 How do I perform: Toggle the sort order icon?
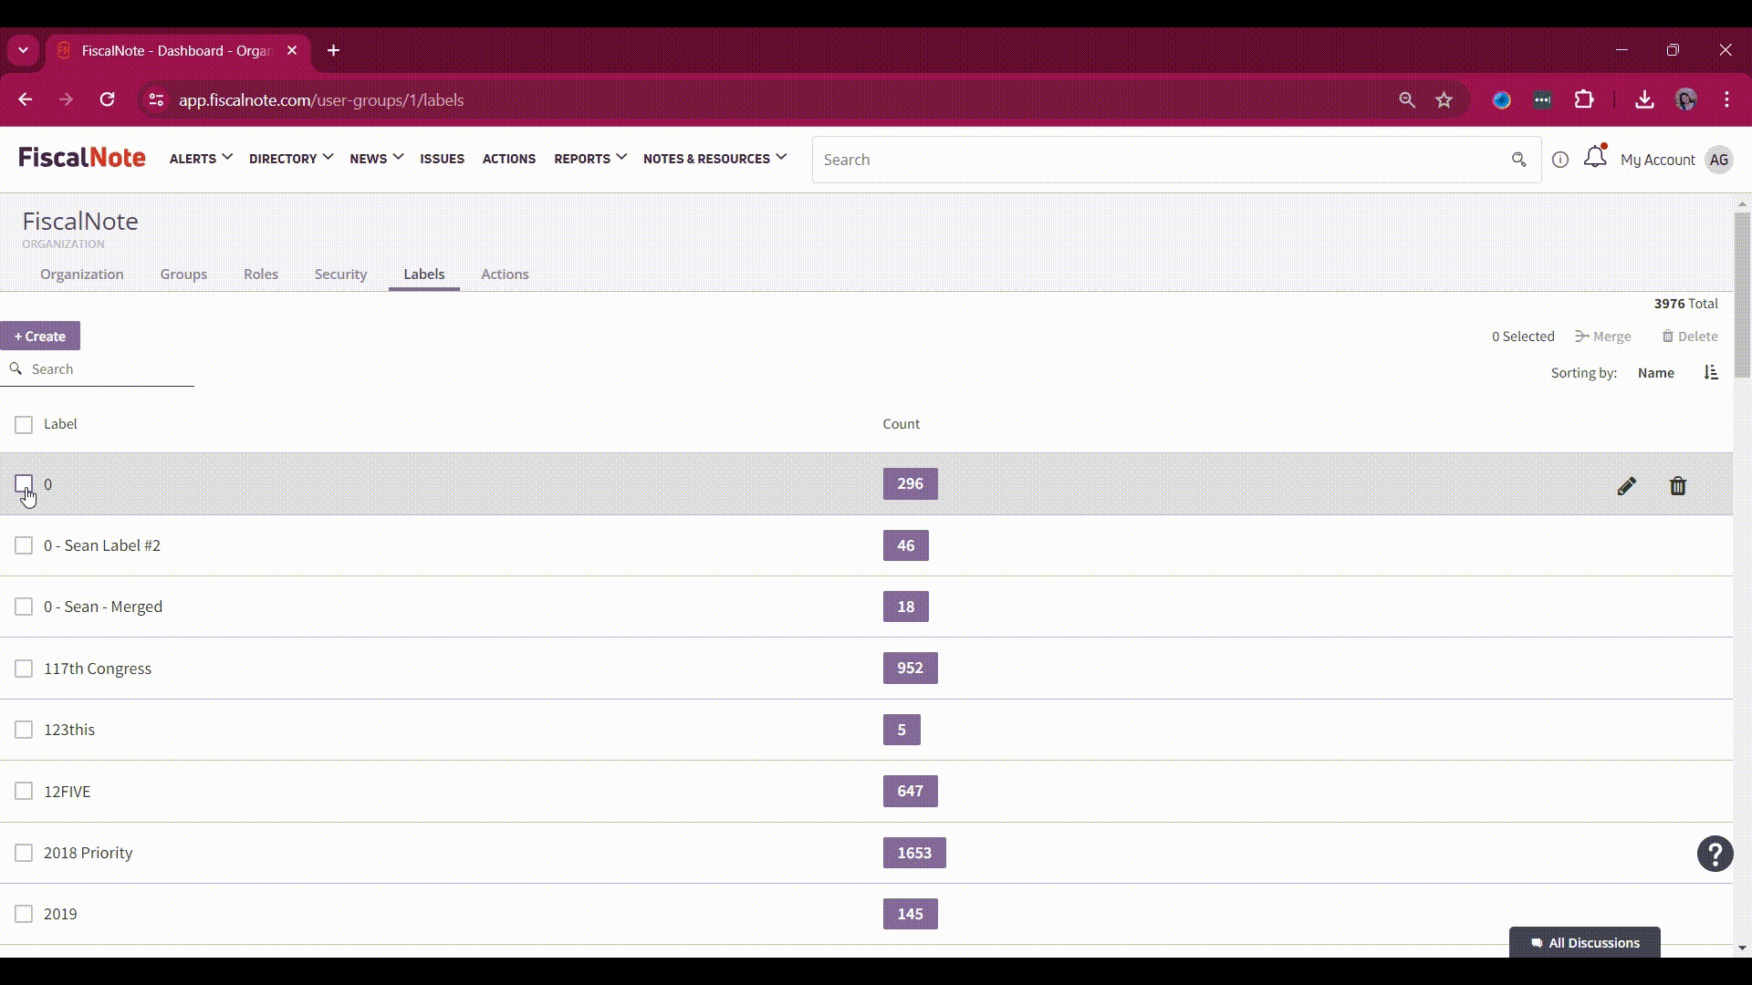[x=1711, y=372]
